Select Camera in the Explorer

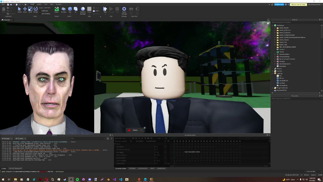point(282,49)
